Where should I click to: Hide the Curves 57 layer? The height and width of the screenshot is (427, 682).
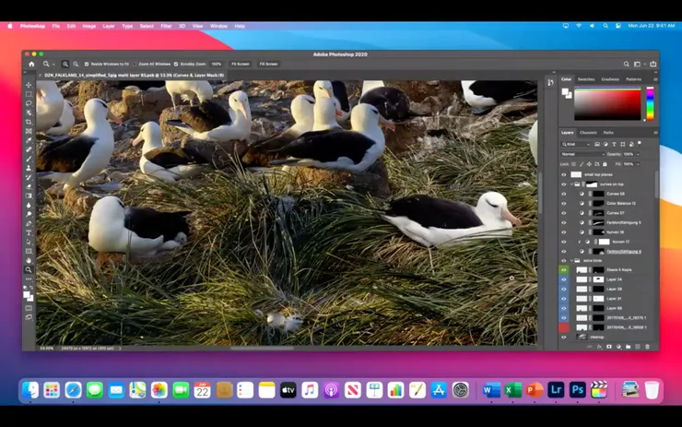[x=564, y=213]
